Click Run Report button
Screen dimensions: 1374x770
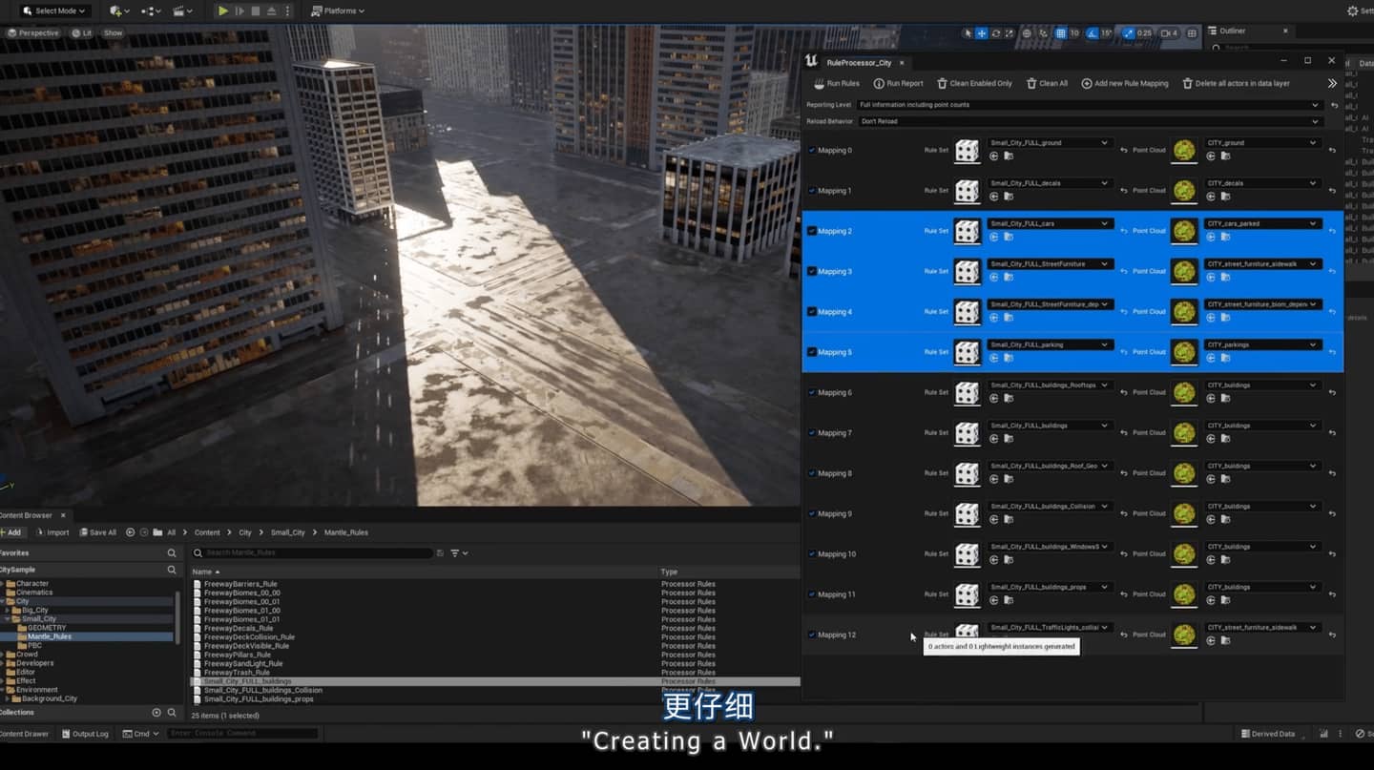899,83
